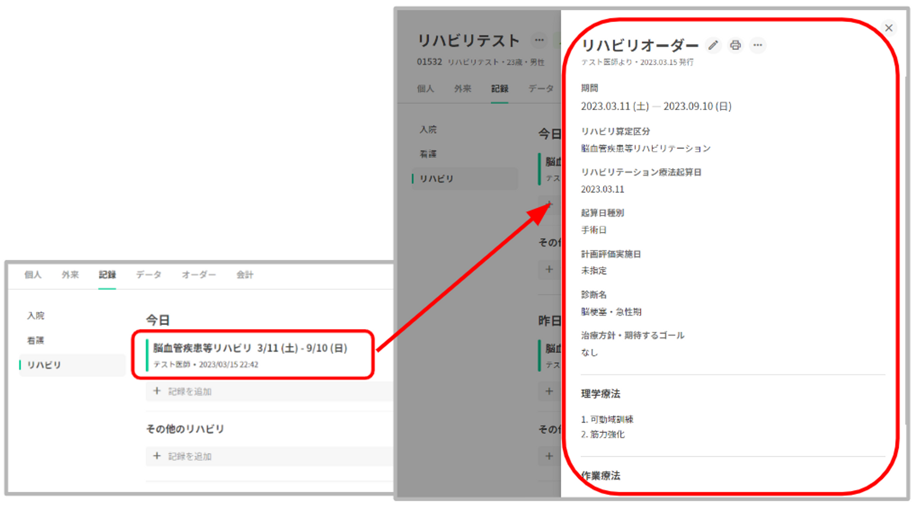
Task: Click the 記録 tab in dimmed background window
Action: point(500,89)
